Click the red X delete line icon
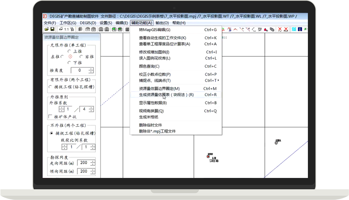349x200 pixels. pos(280,29)
